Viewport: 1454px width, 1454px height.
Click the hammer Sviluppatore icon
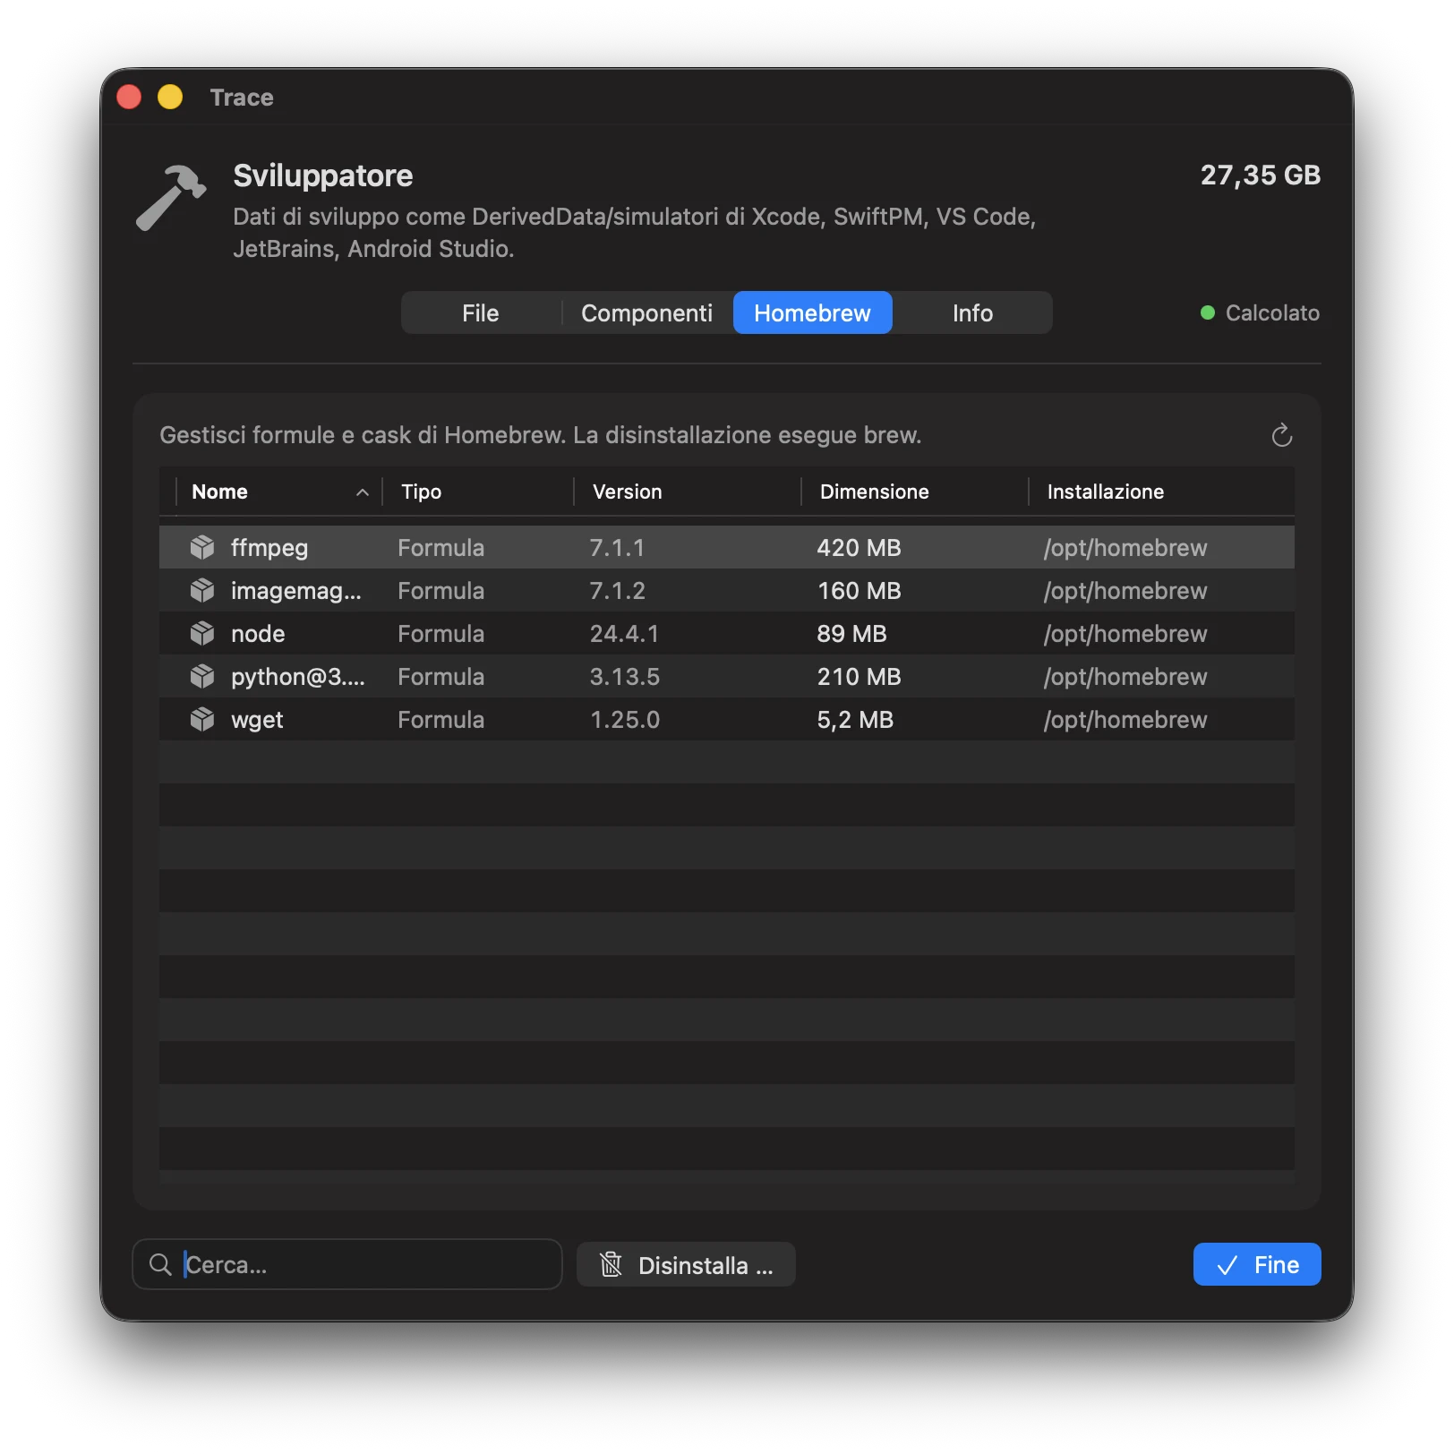[171, 197]
